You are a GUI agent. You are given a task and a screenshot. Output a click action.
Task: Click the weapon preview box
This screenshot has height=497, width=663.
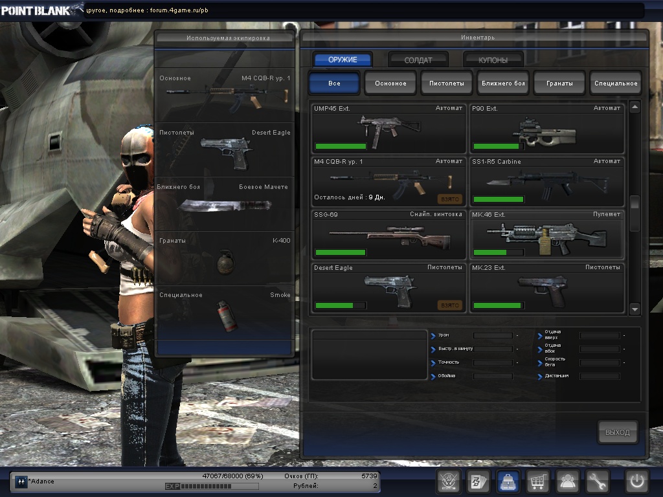click(x=369, y=355)
